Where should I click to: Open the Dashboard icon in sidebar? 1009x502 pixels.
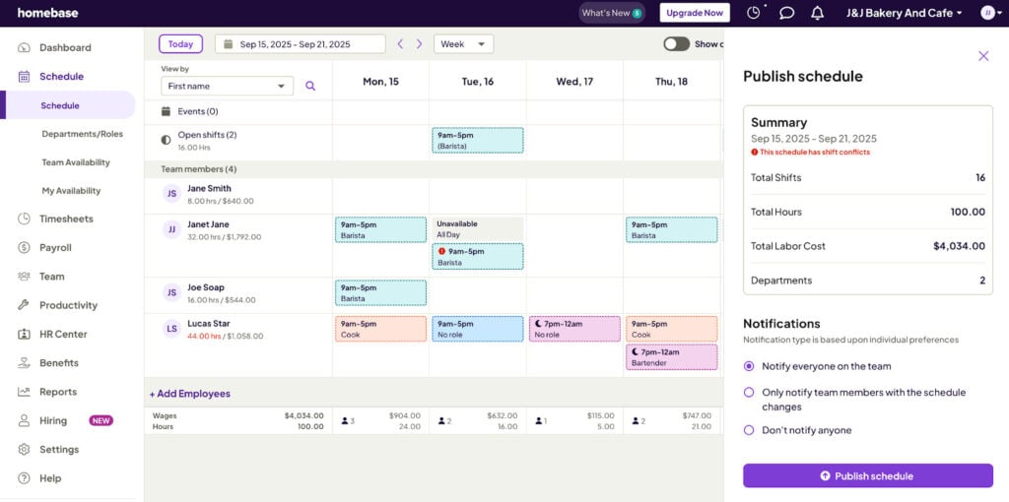coord(24,47)
